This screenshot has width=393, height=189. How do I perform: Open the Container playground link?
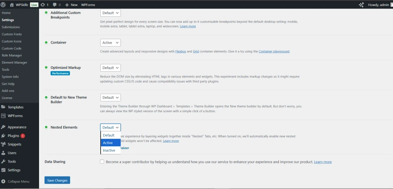point(274,52)
